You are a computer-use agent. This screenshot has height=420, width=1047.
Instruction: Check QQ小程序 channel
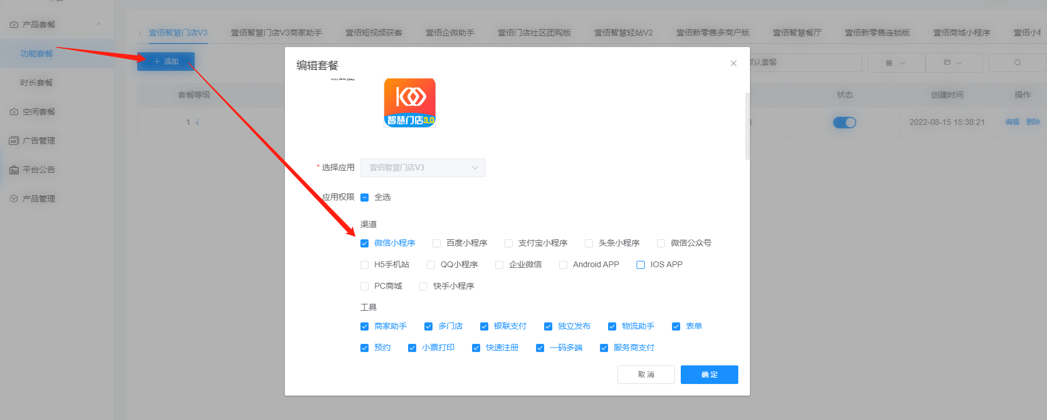pyautogui.click(x=431, y=265)
